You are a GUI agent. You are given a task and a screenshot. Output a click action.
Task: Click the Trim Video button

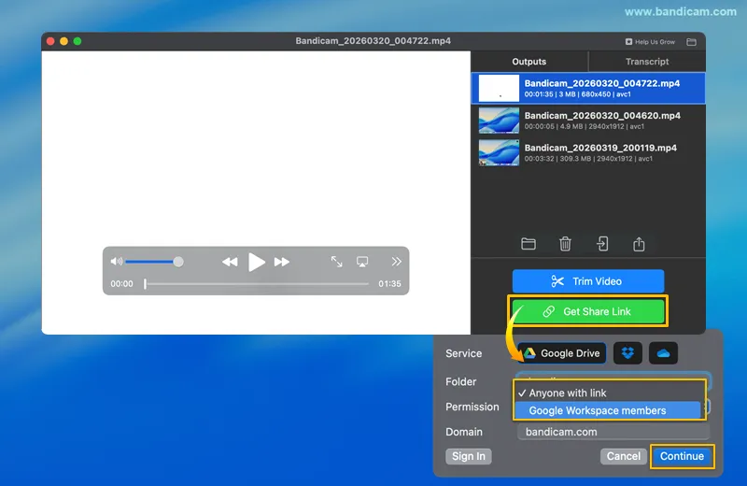[x=588, y=281]
